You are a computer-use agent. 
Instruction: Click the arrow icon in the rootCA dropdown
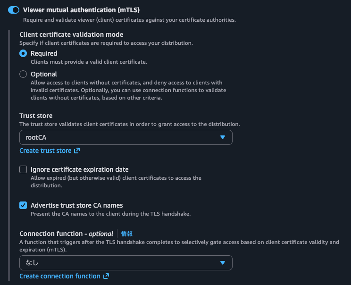click(223, 137)
